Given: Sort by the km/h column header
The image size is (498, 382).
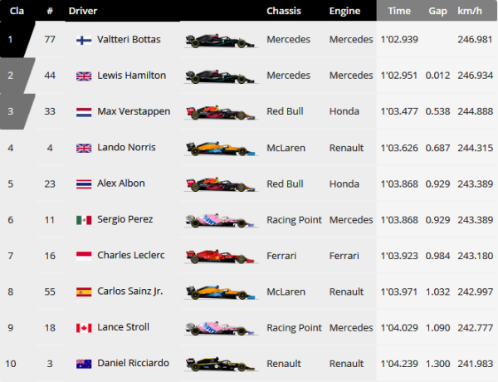Looking at the screenshot, I should pos(470,11).
